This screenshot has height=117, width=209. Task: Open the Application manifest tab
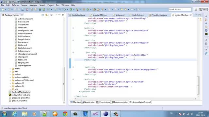88,102
